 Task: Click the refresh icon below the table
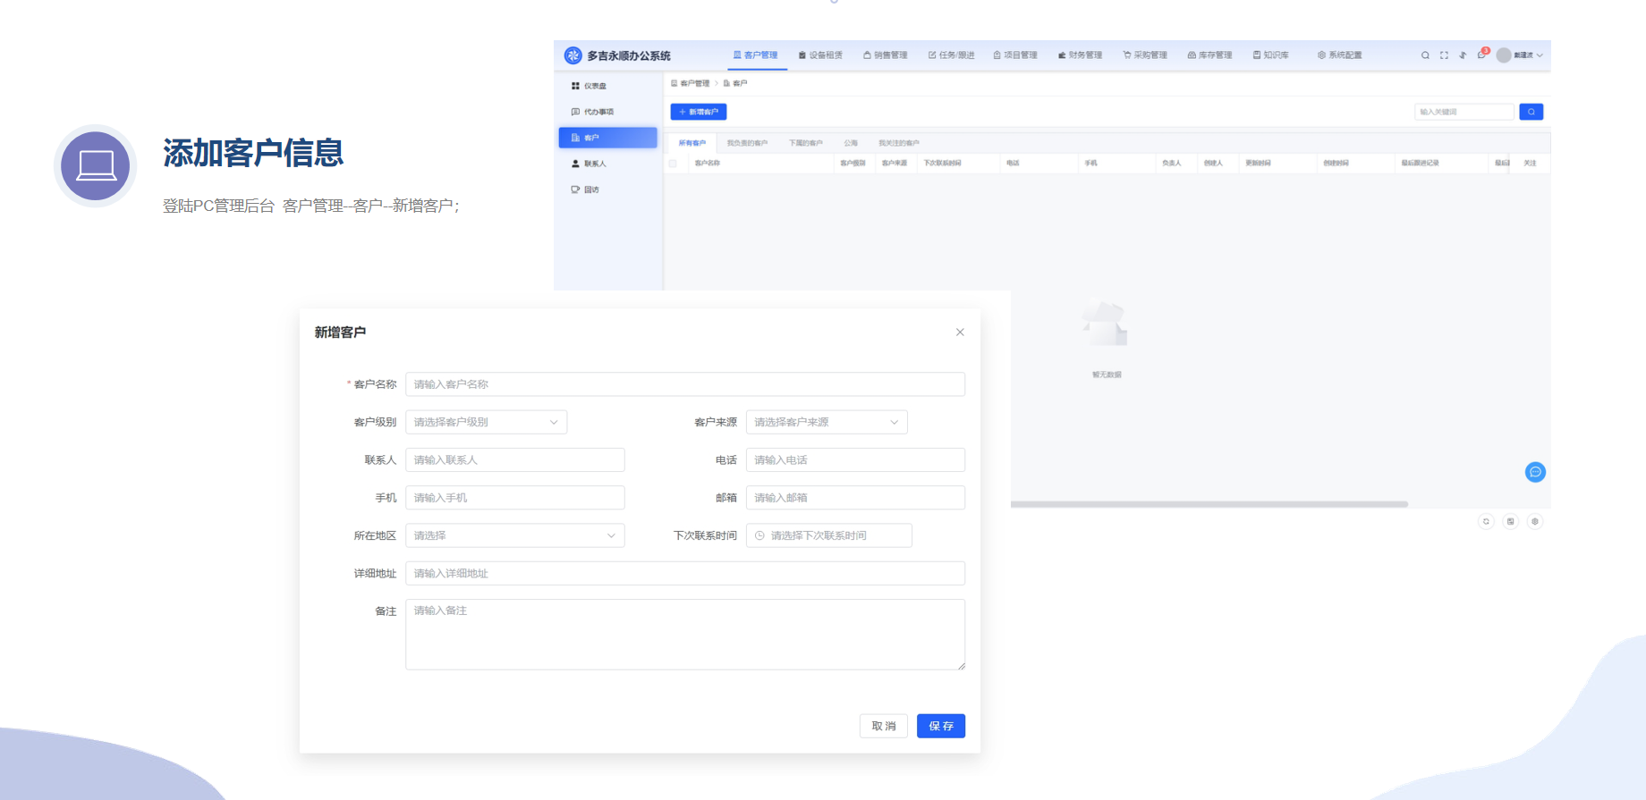click(1486, 521)
